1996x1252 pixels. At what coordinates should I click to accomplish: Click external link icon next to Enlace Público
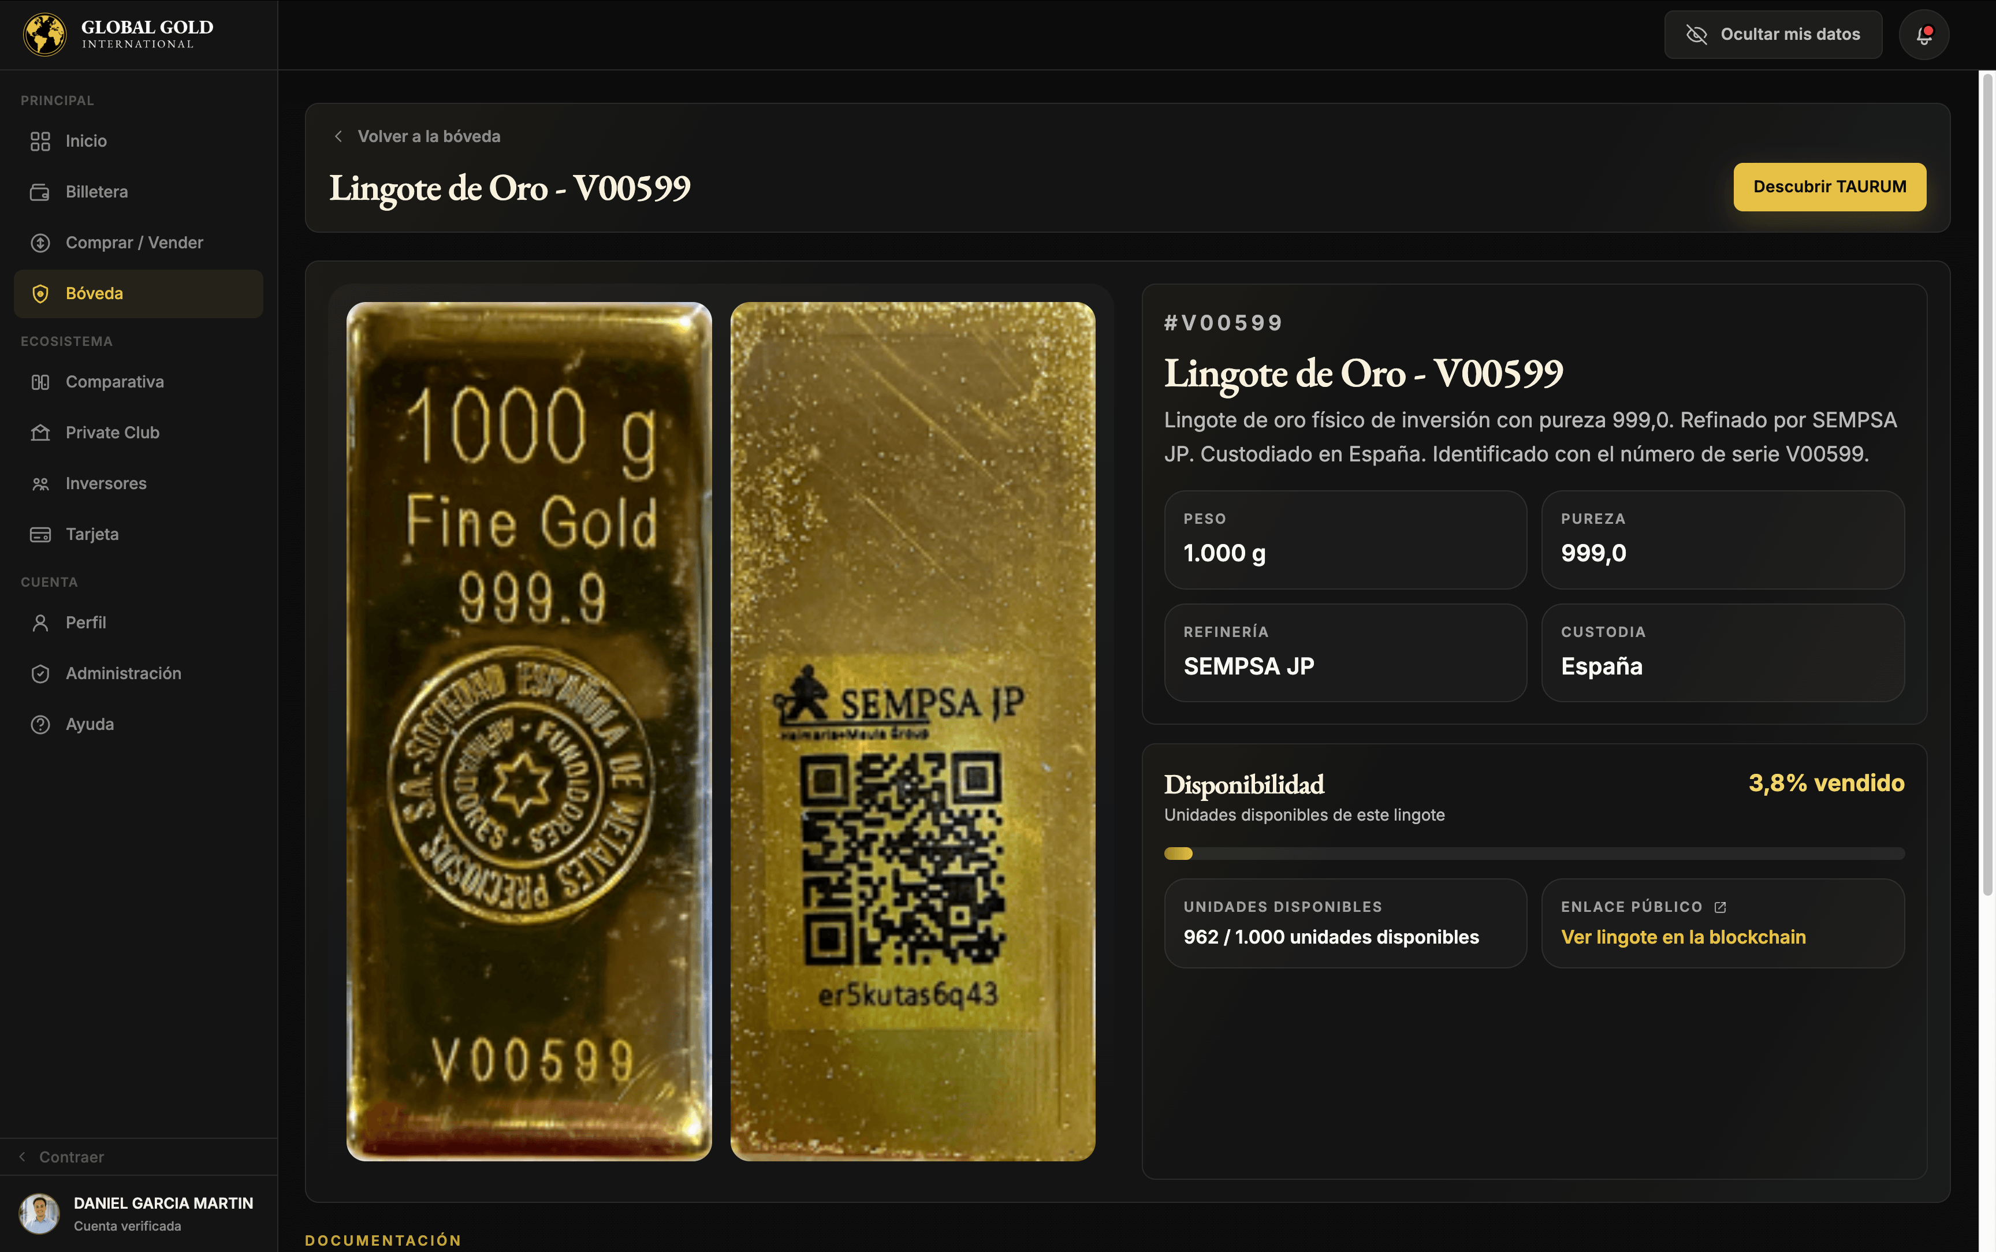(1721, 908)
